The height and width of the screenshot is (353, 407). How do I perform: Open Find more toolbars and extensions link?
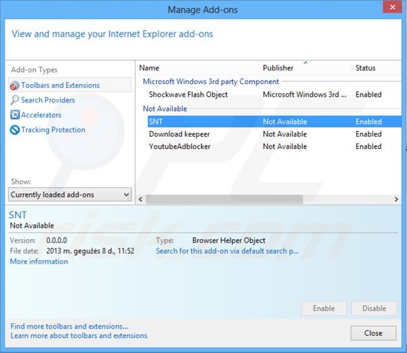(x=69, y=326)
